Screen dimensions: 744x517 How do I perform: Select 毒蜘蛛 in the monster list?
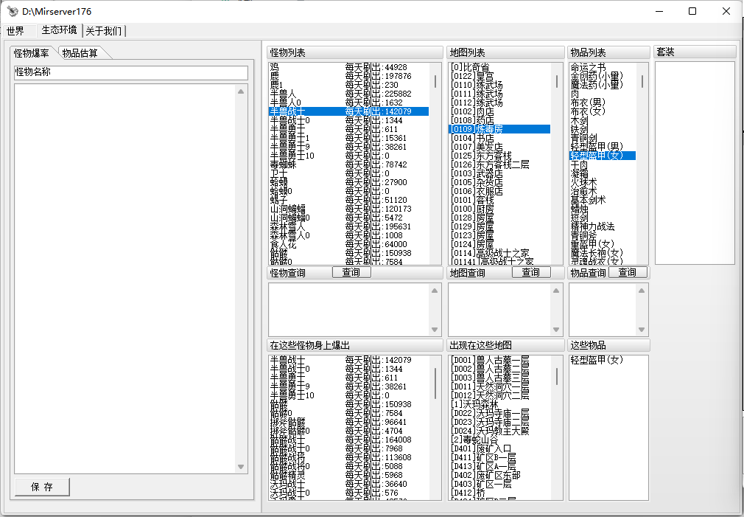point(348,164)
